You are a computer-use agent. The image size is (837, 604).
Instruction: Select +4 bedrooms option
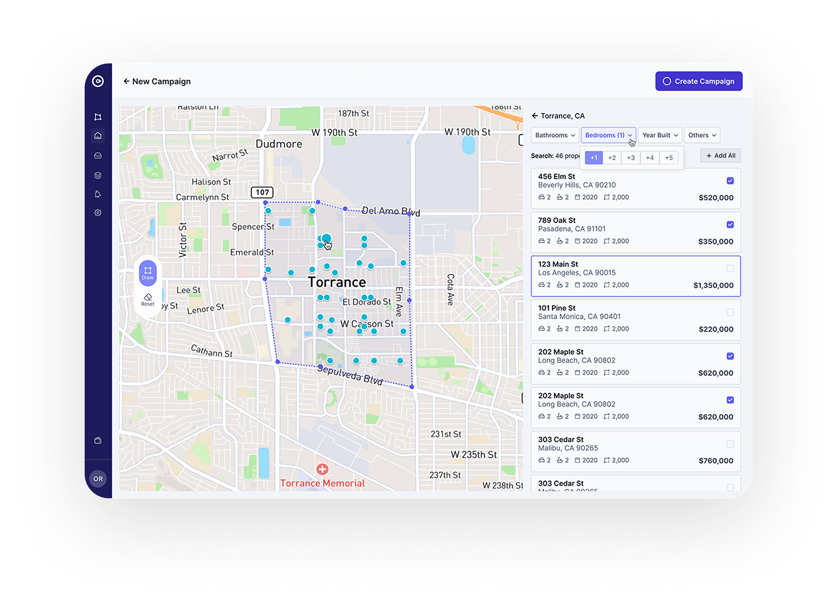(650, 158)
